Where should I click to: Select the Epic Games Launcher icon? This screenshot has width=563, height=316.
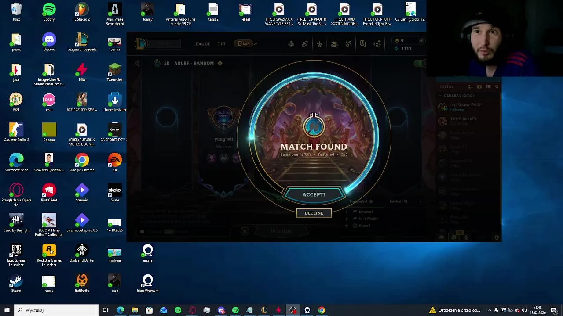[16, 255]
